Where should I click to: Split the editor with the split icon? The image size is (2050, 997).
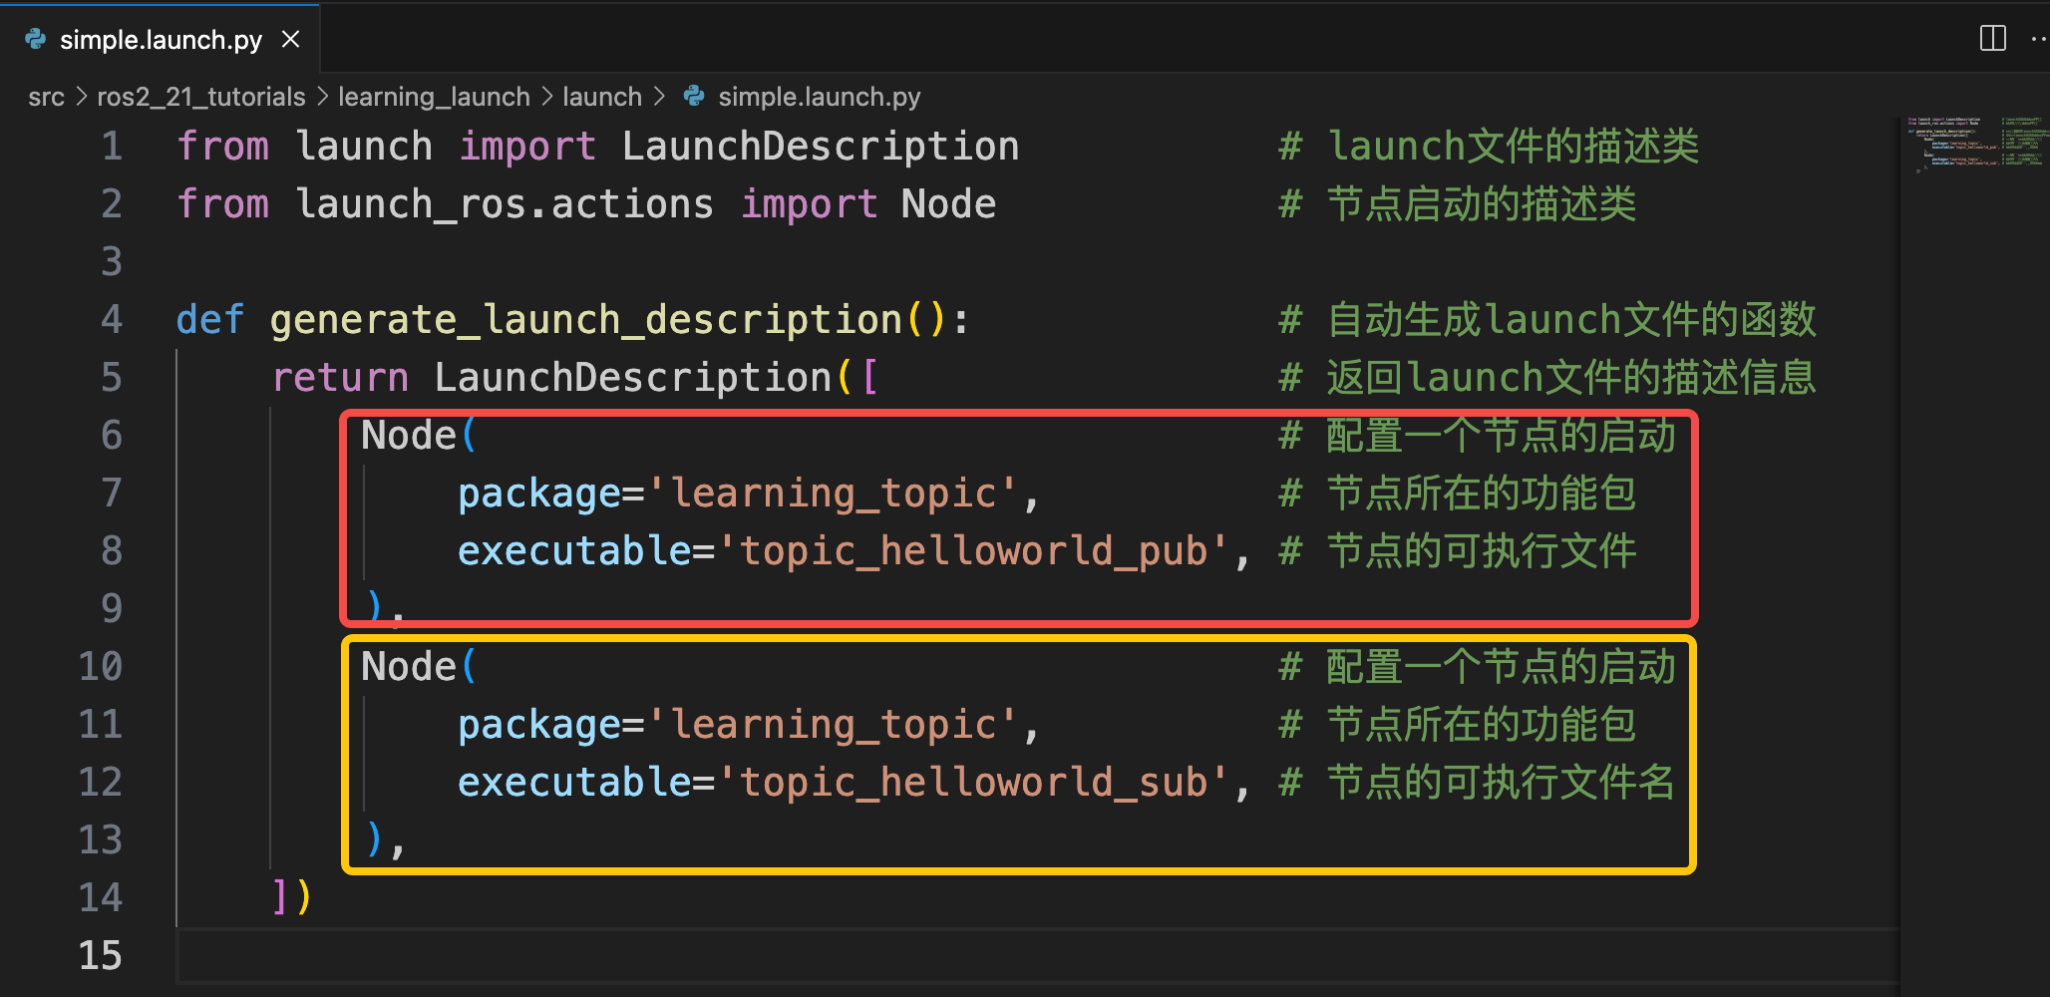(1992, 39)
